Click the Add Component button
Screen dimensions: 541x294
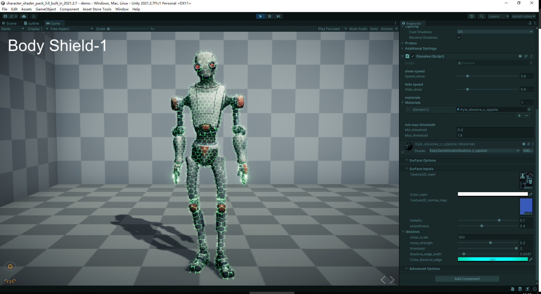click(x=467, y=279)
